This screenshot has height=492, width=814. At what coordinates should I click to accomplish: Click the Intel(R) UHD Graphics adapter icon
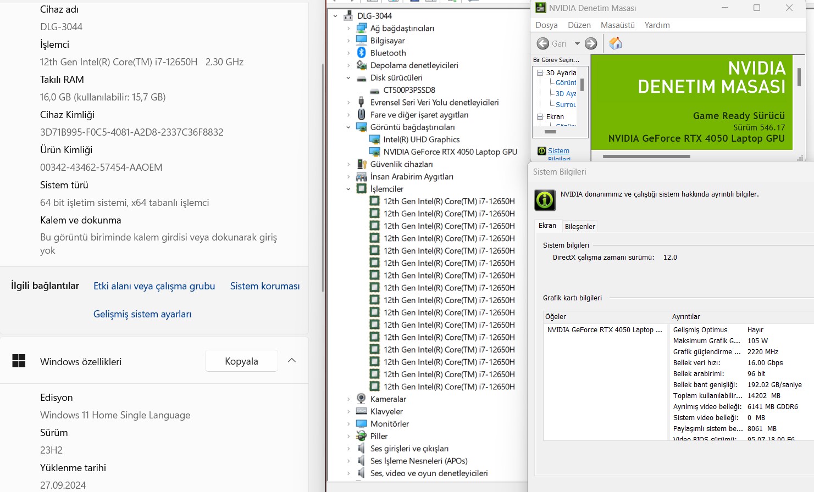(374, 139)
